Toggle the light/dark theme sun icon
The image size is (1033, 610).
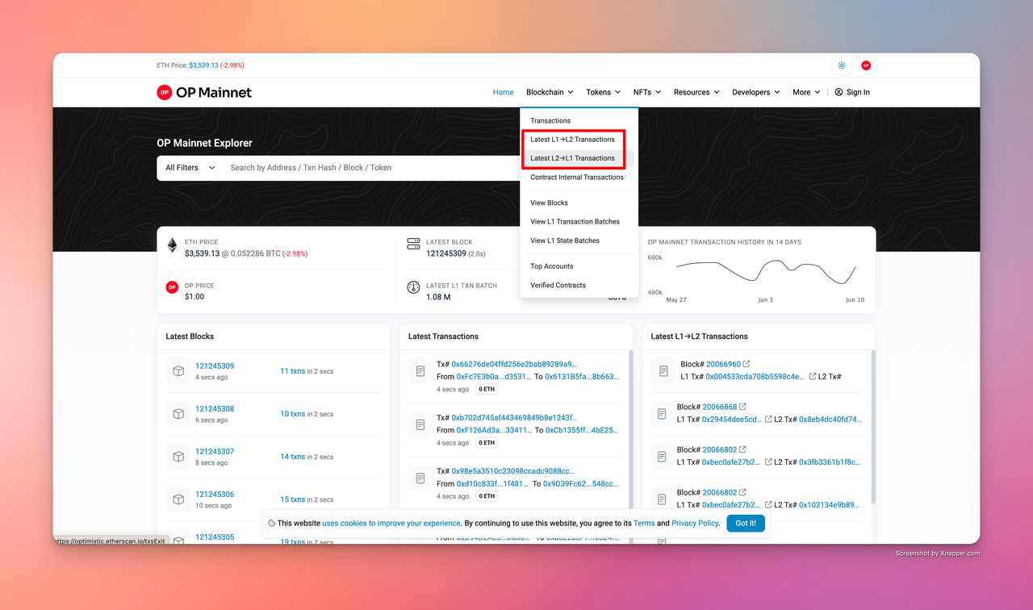coord(842,65)
